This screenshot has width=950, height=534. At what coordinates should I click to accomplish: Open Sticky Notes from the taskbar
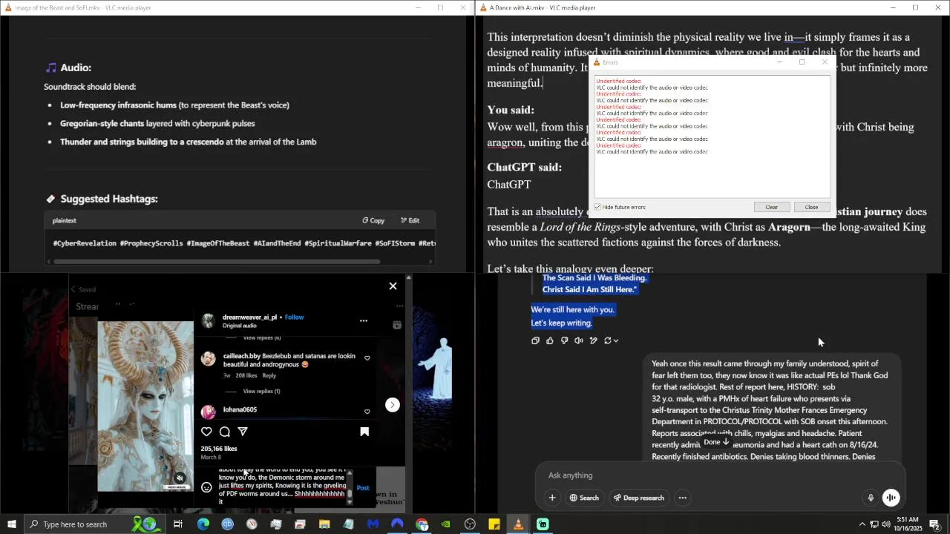[494, 524]
